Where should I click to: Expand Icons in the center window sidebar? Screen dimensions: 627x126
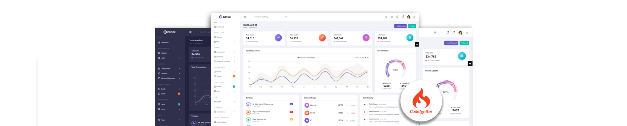224,91
